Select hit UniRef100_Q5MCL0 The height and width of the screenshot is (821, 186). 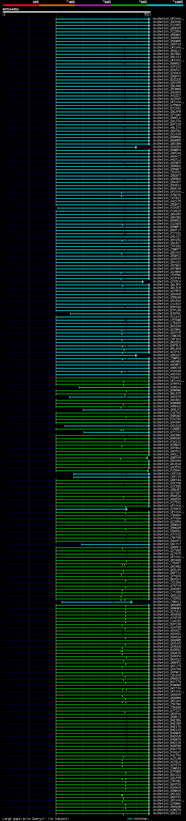(167, 118)
